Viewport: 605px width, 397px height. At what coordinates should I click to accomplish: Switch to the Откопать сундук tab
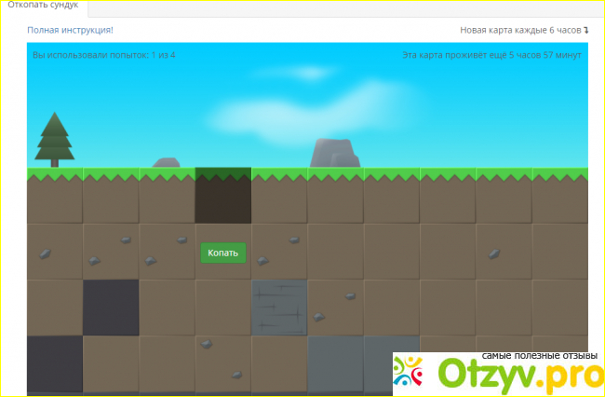(x=43, y=7)
